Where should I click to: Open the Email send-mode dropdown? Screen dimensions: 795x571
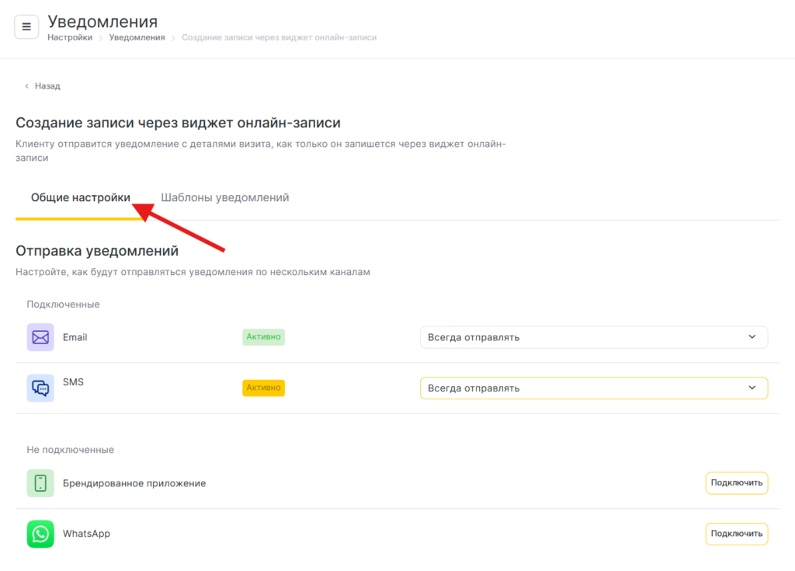(593, 337)
